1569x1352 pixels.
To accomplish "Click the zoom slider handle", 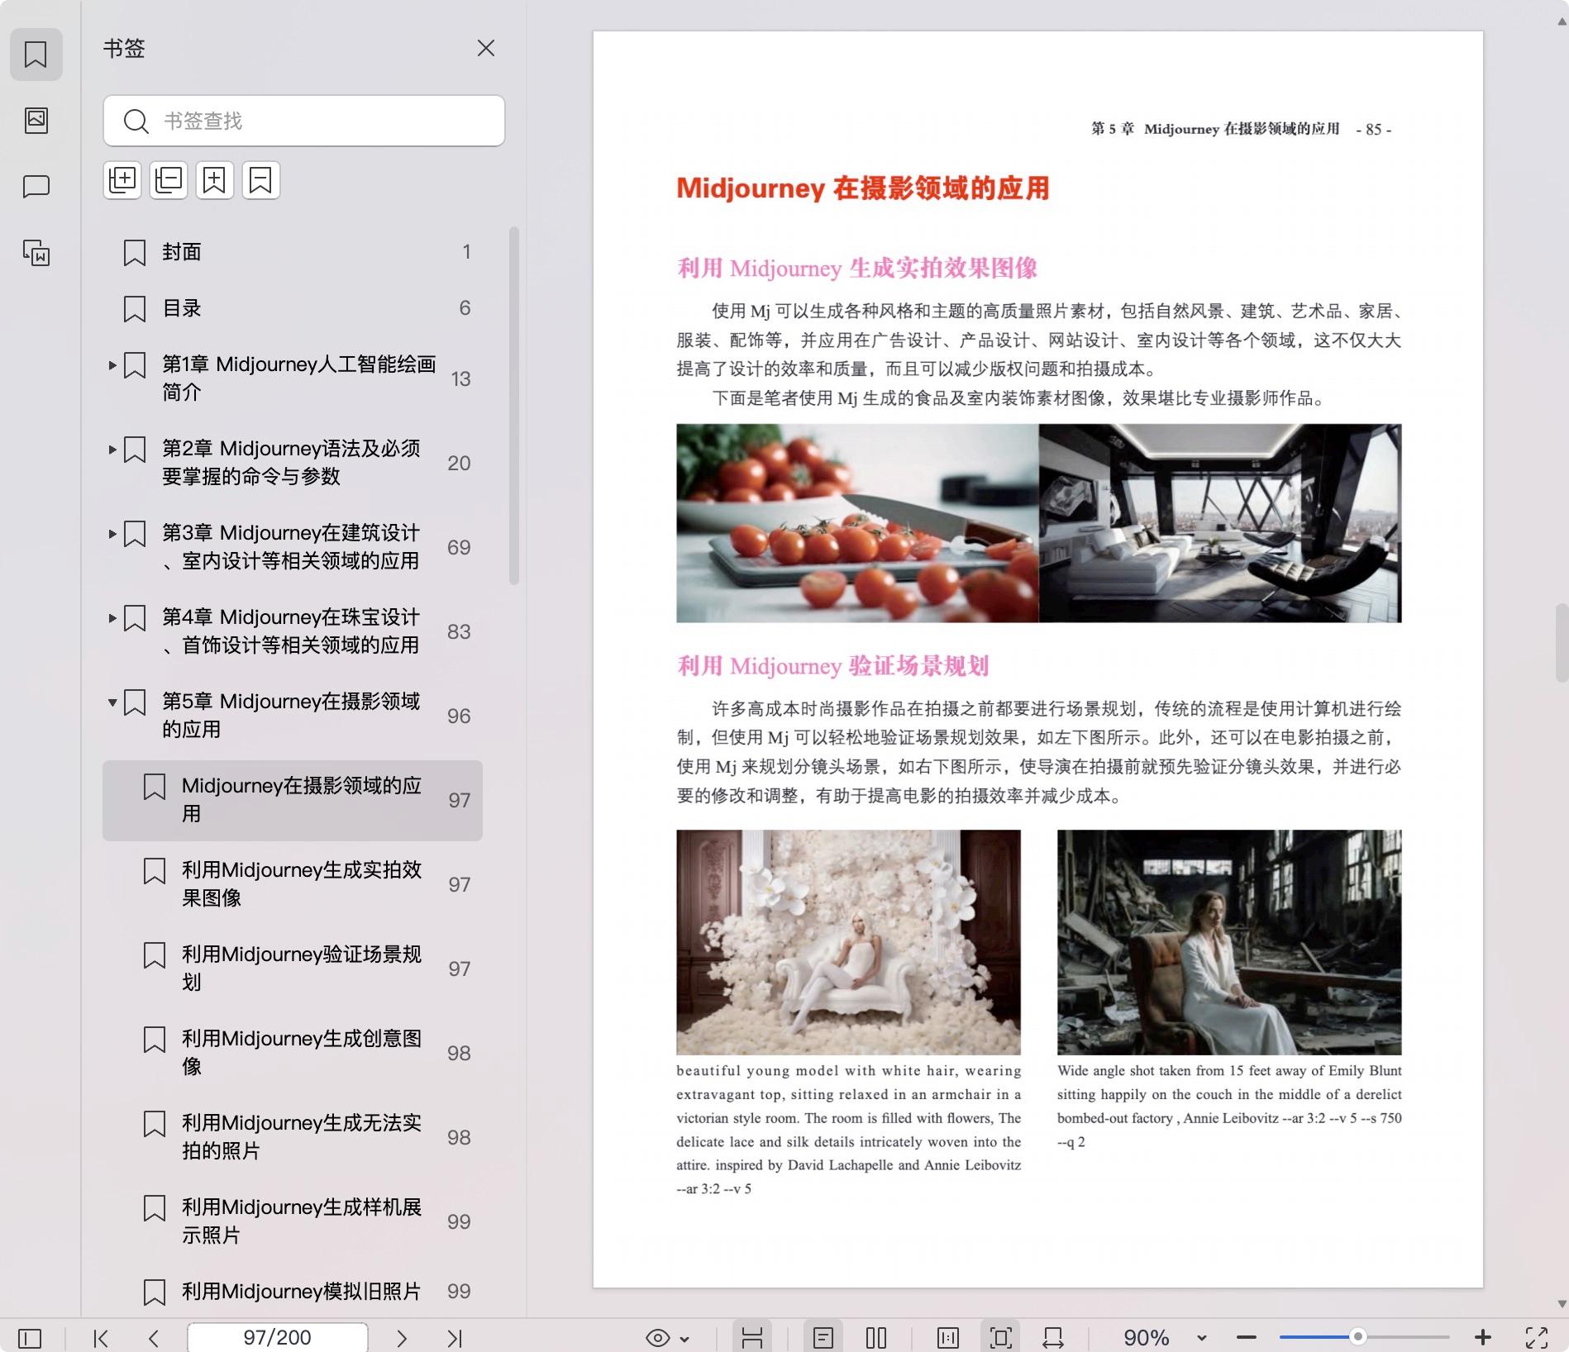I will pos(1357,1336).
